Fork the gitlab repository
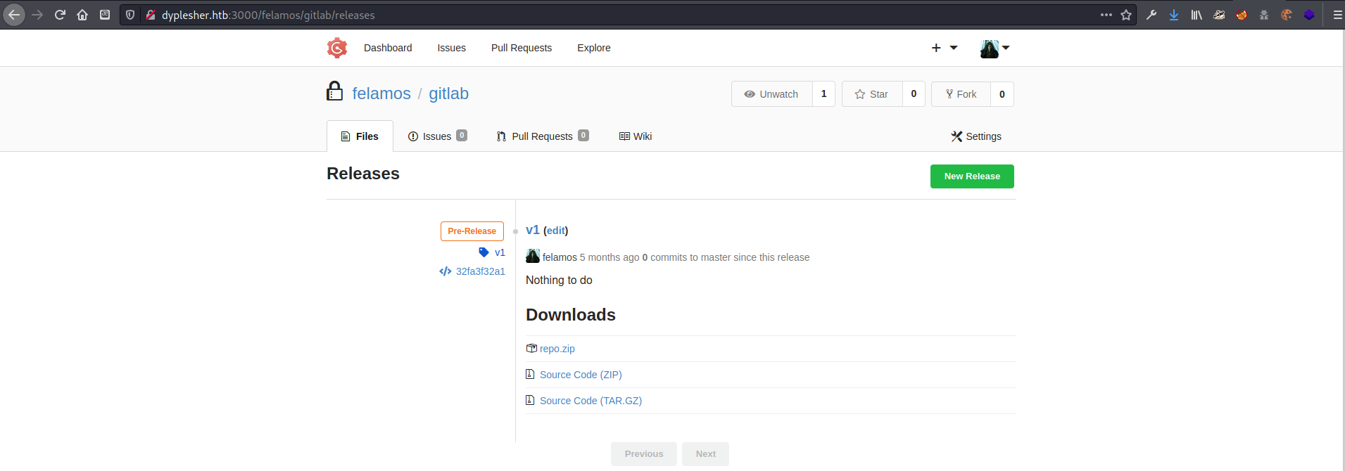 [961, 94]
